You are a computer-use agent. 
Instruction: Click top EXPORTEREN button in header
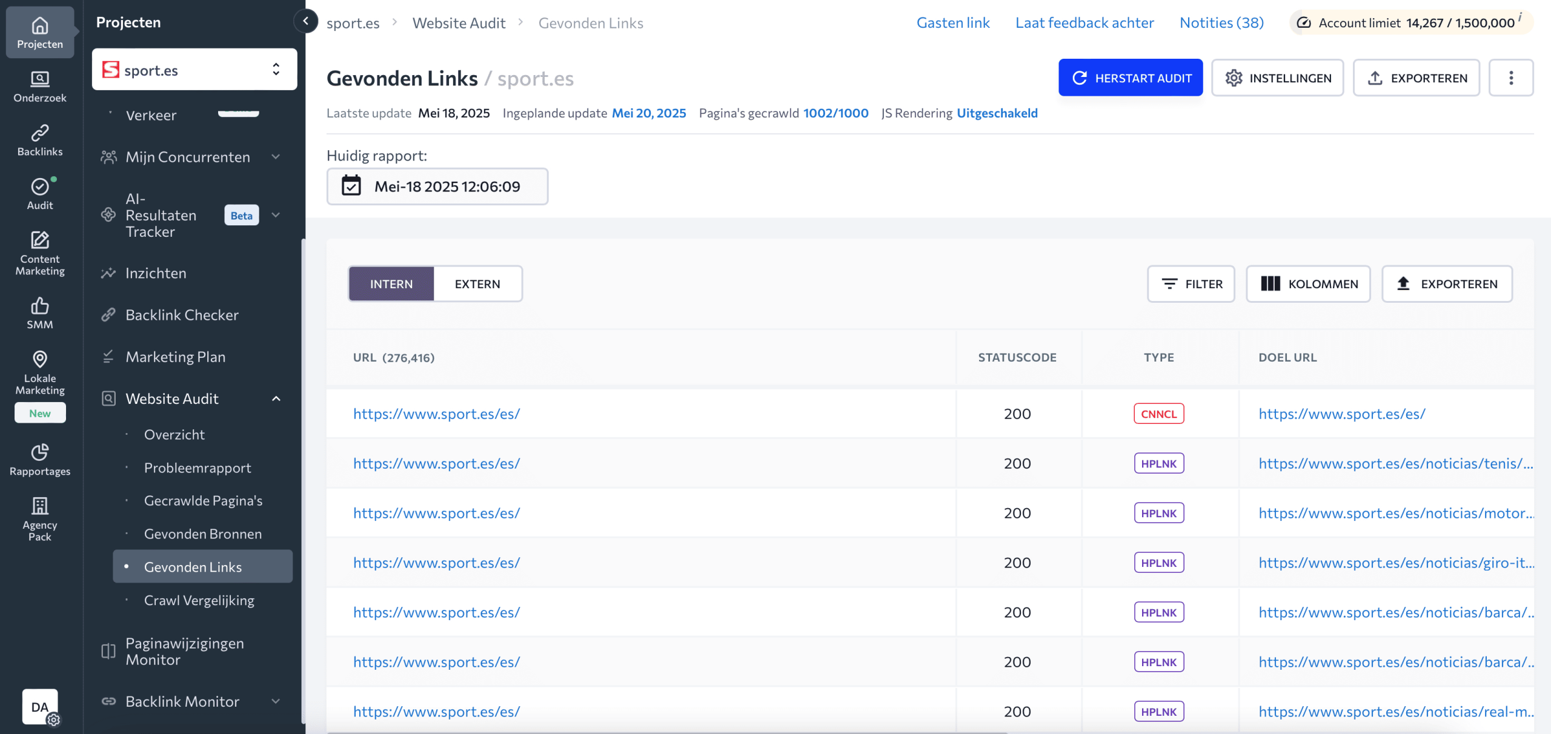(x=1416, y=78)
